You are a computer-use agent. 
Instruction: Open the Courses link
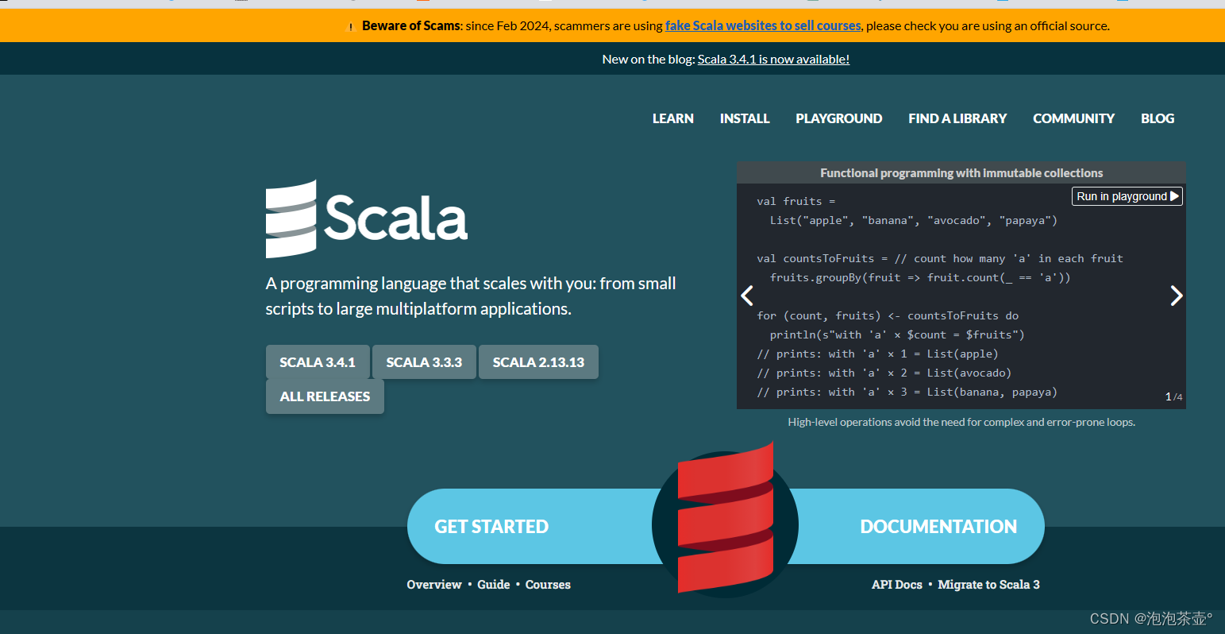[x=548, y=585]
